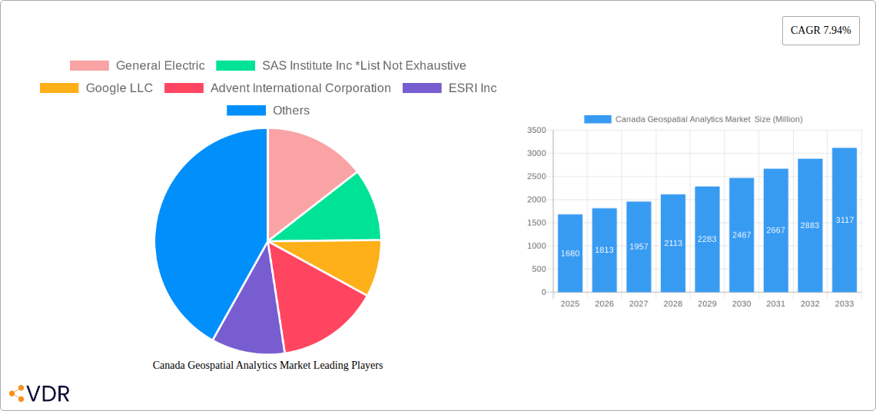
Task: Toggle the Others legend swatch
Action: tap(246, 111)
